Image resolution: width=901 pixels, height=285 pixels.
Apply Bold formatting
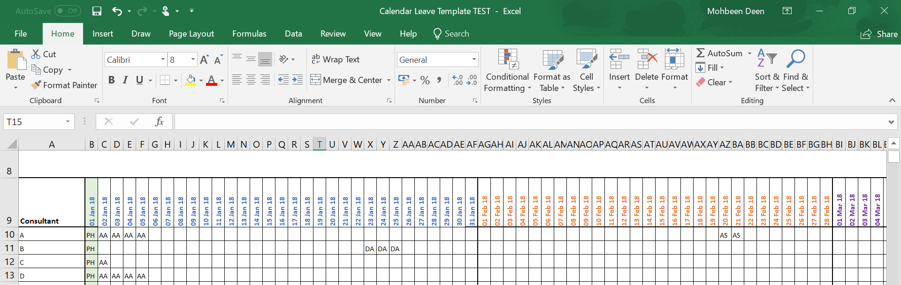point(111,80)
